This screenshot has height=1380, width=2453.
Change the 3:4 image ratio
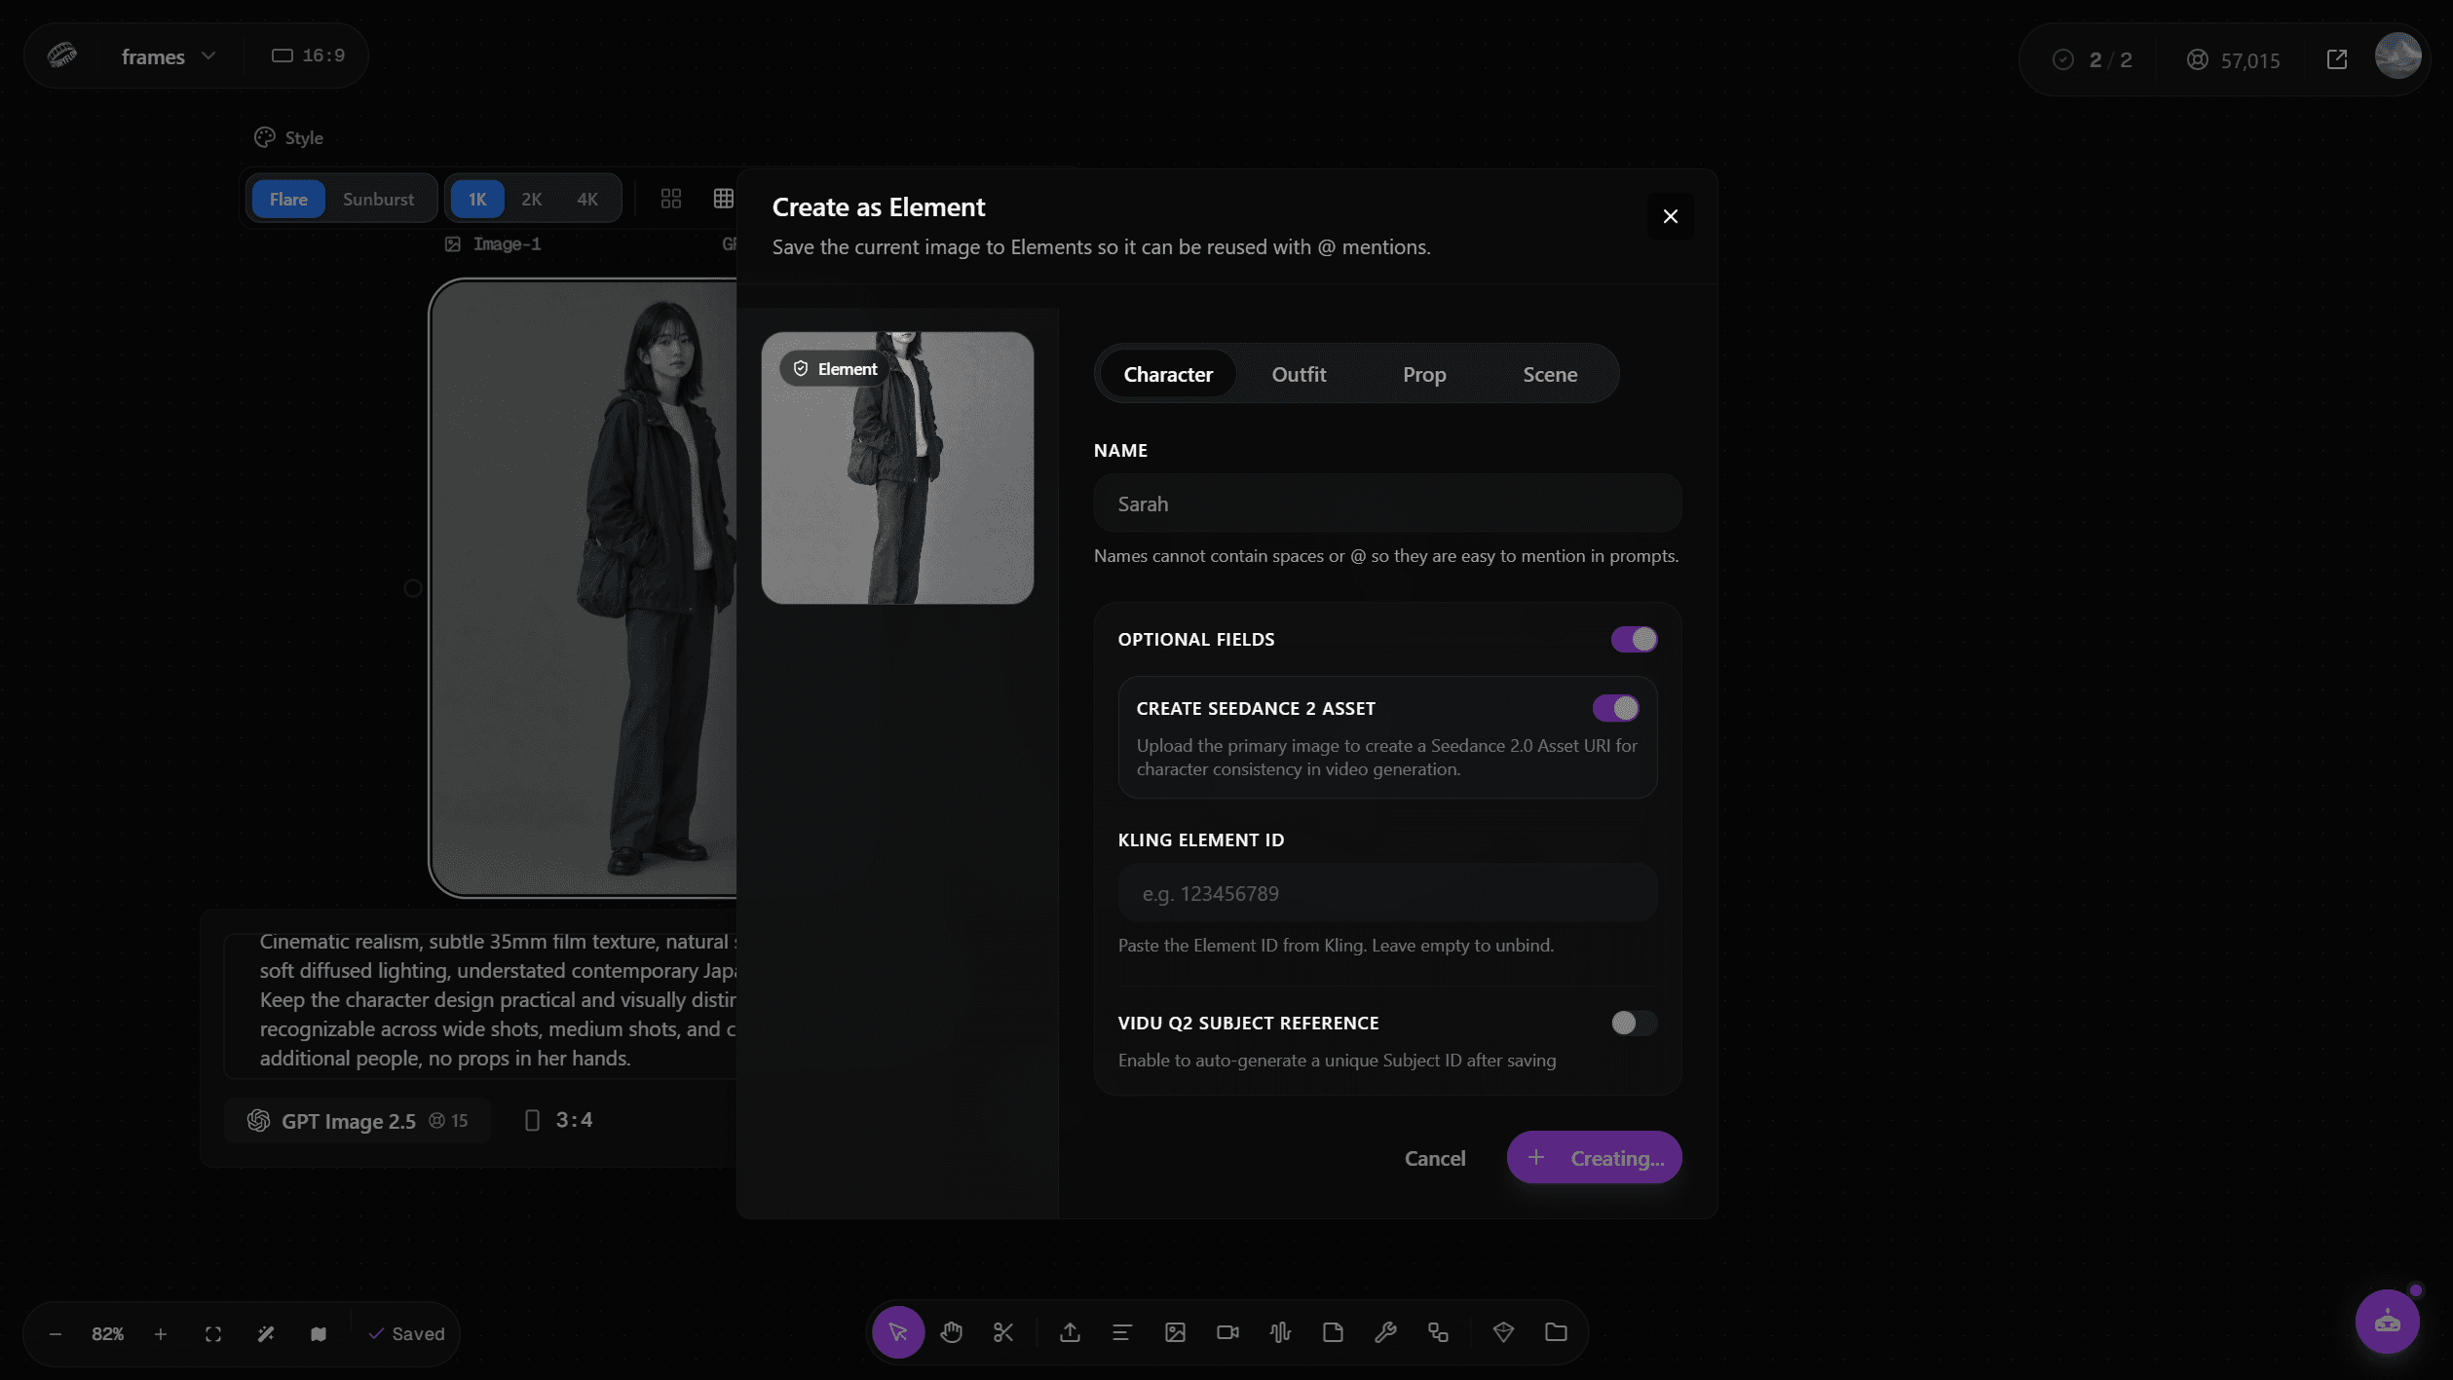coord(559,1121)
